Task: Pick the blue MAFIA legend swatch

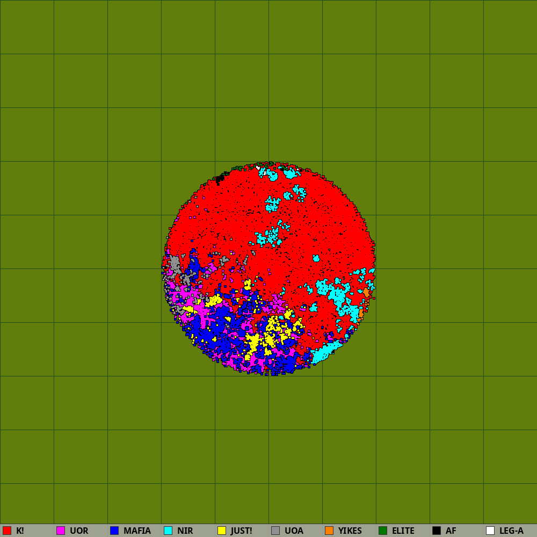Action: click(114, 531)
